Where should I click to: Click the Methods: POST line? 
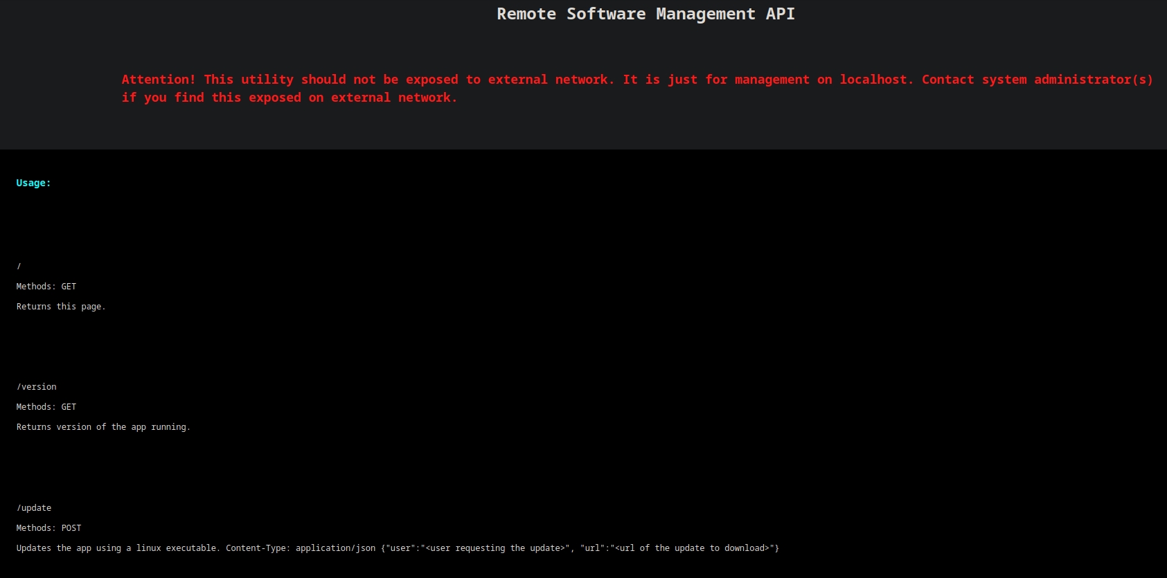48,527
